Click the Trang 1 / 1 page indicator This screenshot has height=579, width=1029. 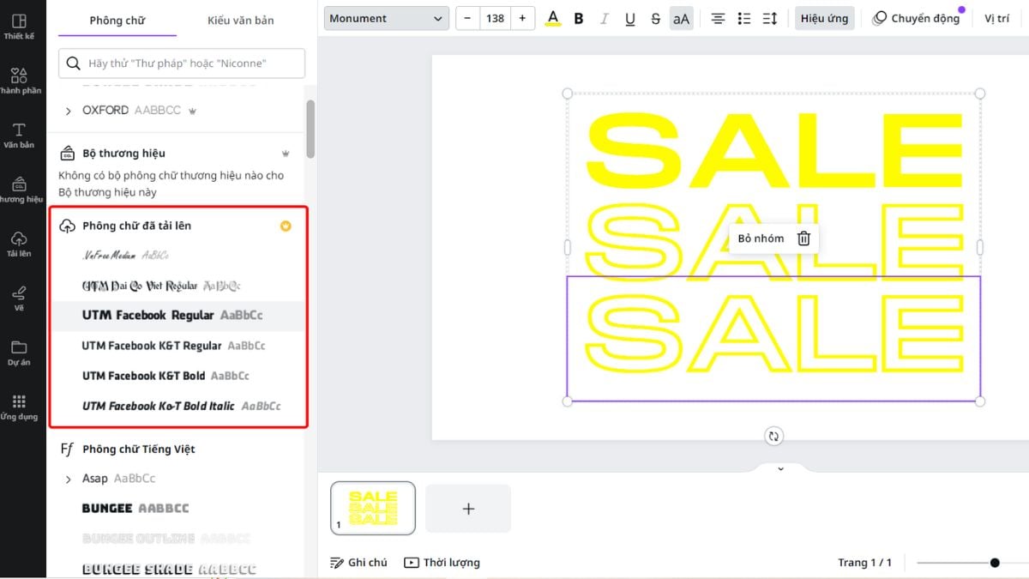[864, 563]
